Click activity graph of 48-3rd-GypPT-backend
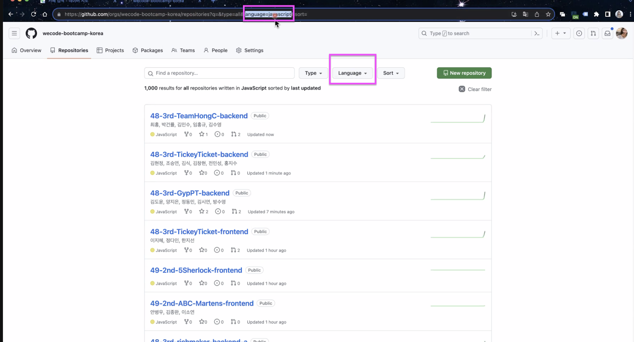This screenshot has width=634, height=342. click(x=458, y=196)
